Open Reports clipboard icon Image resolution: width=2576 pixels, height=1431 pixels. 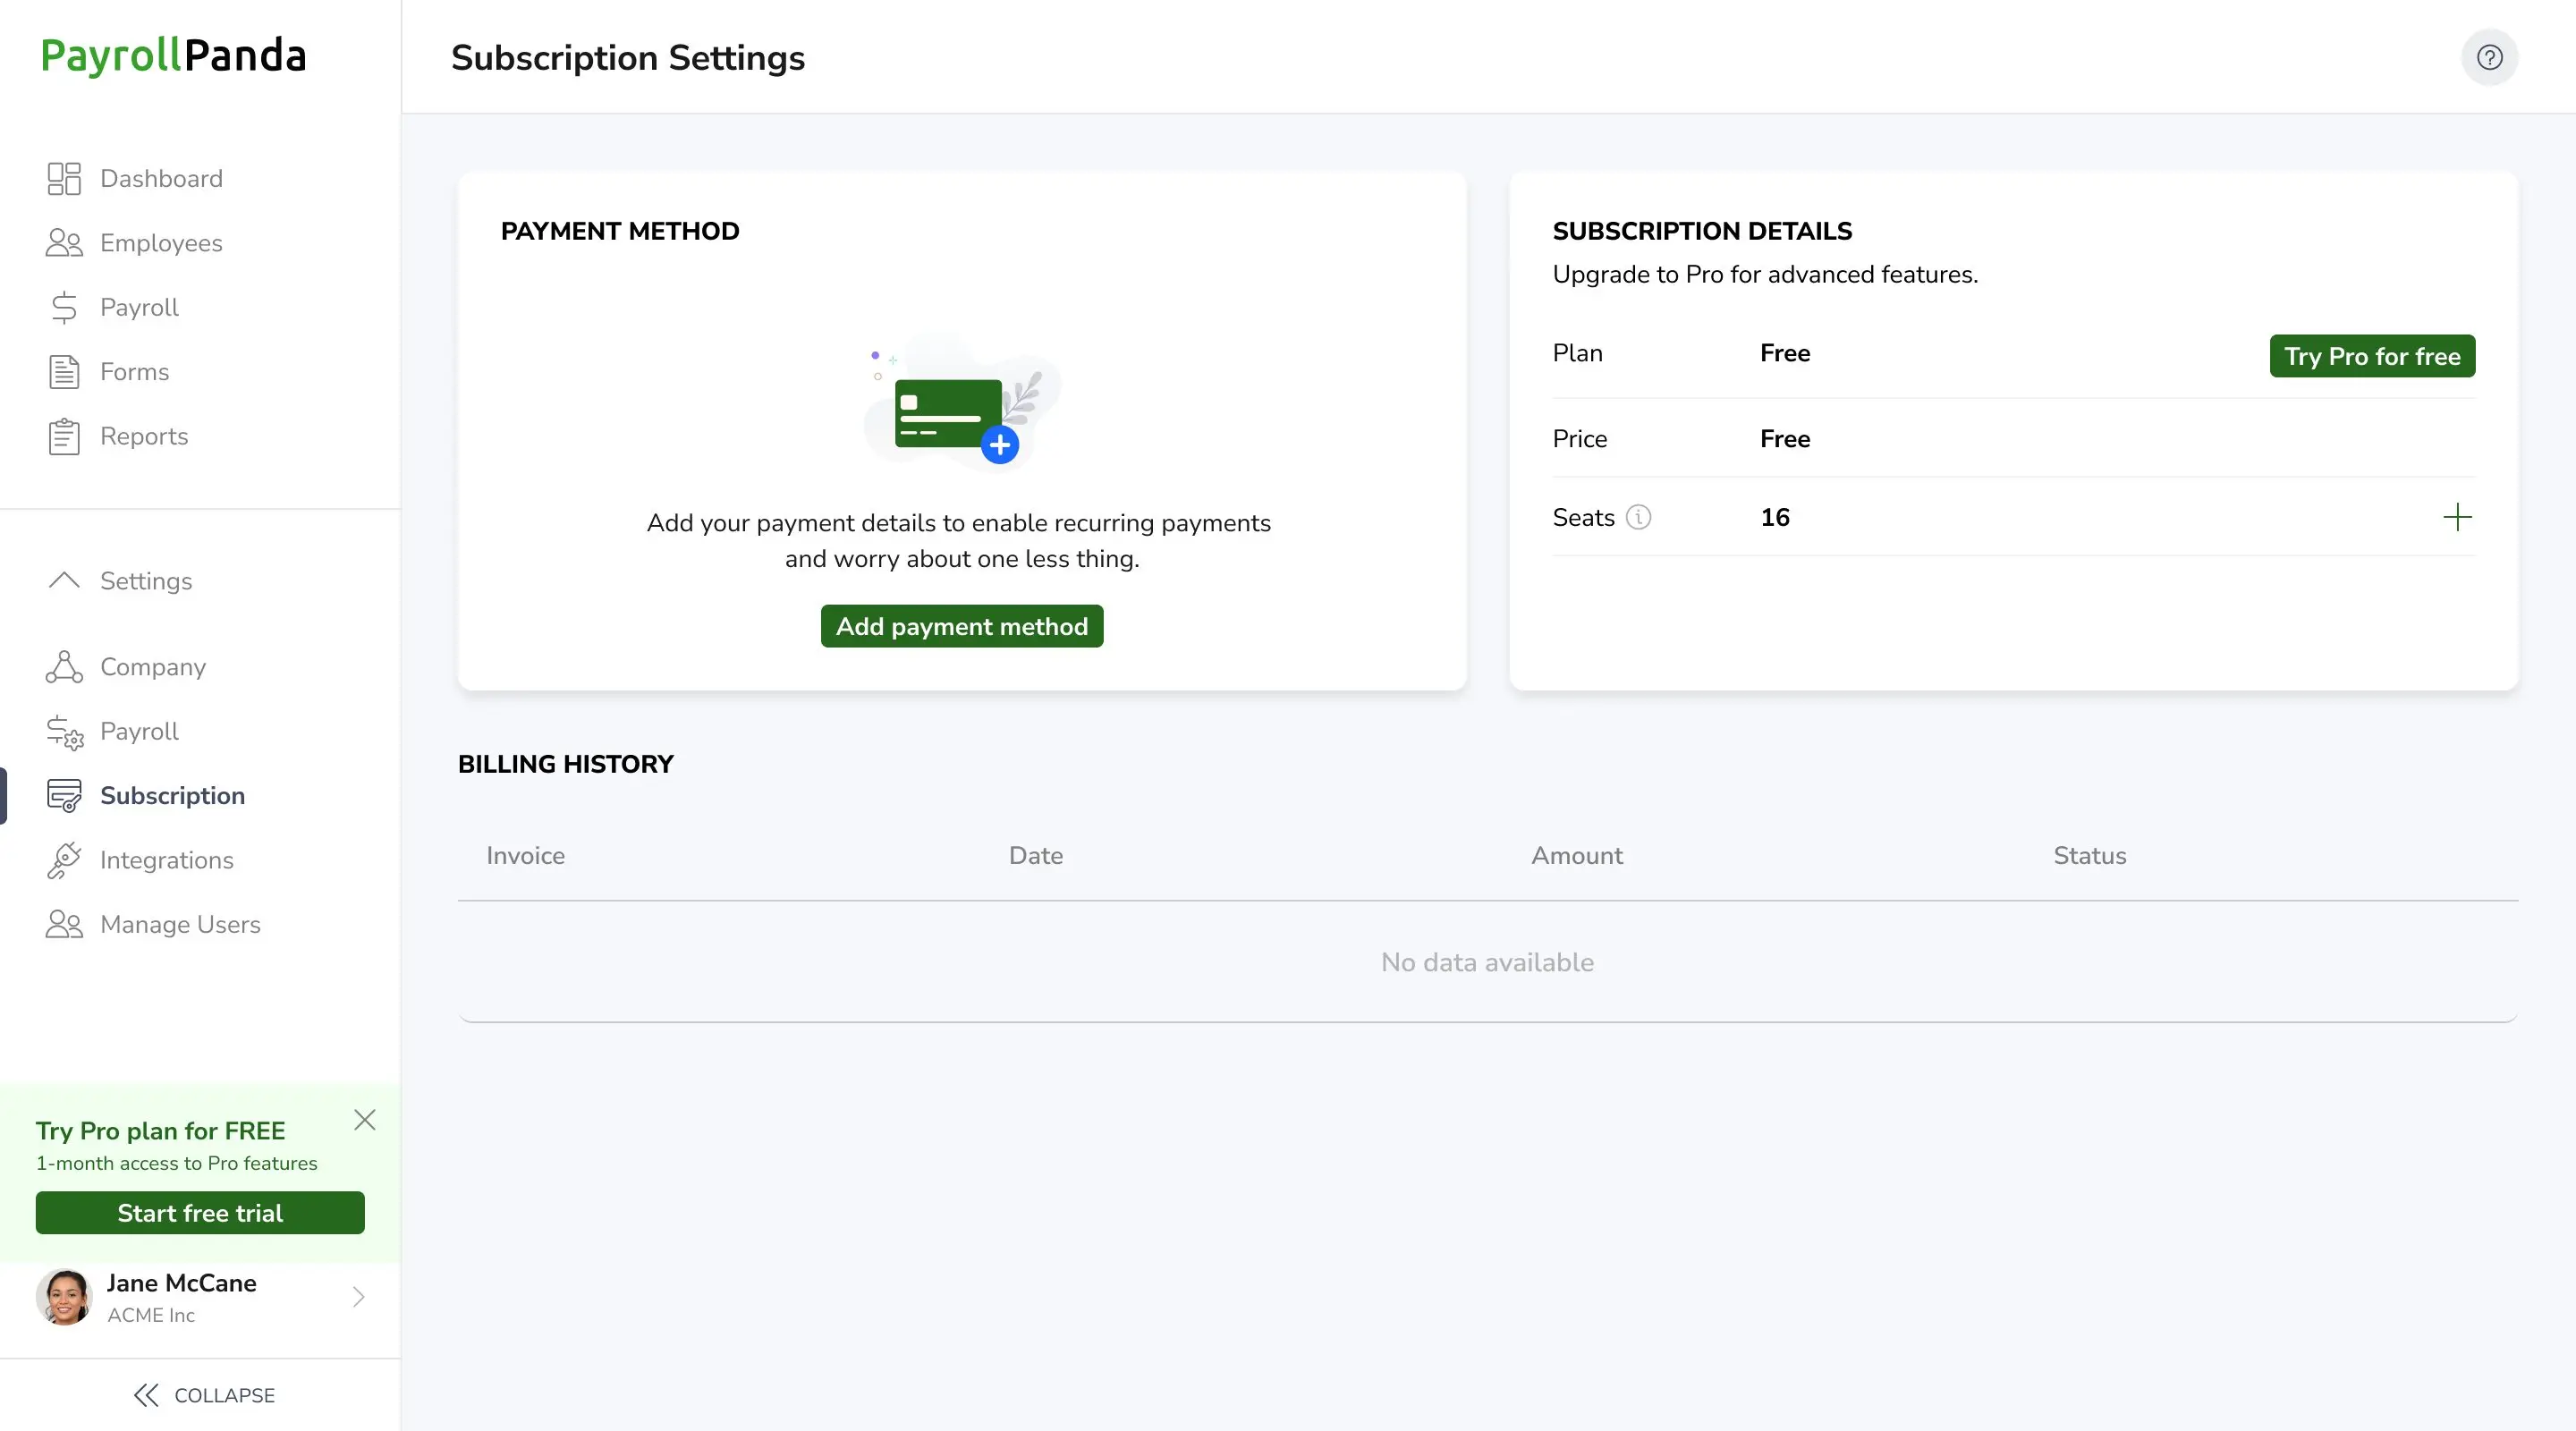(x=64, y=436)
